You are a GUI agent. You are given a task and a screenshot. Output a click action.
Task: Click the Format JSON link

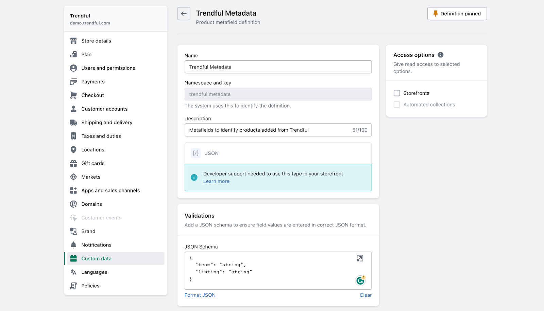[x=200, y=295]
